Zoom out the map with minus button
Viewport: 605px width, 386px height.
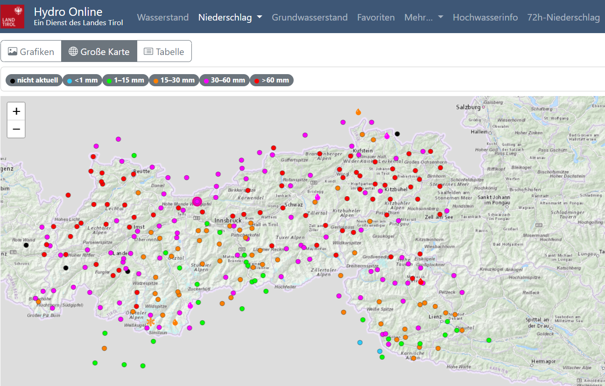point(16,129)
